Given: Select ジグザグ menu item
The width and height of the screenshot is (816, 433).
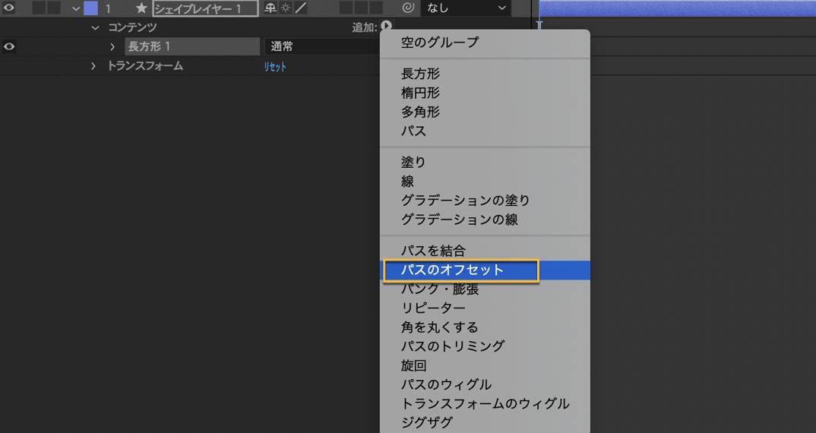Looking at the screenshot, I should [x=485, y=422].
